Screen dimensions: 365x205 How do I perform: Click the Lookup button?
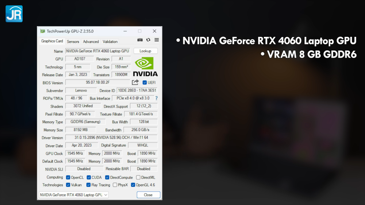[x=146, y=51]
